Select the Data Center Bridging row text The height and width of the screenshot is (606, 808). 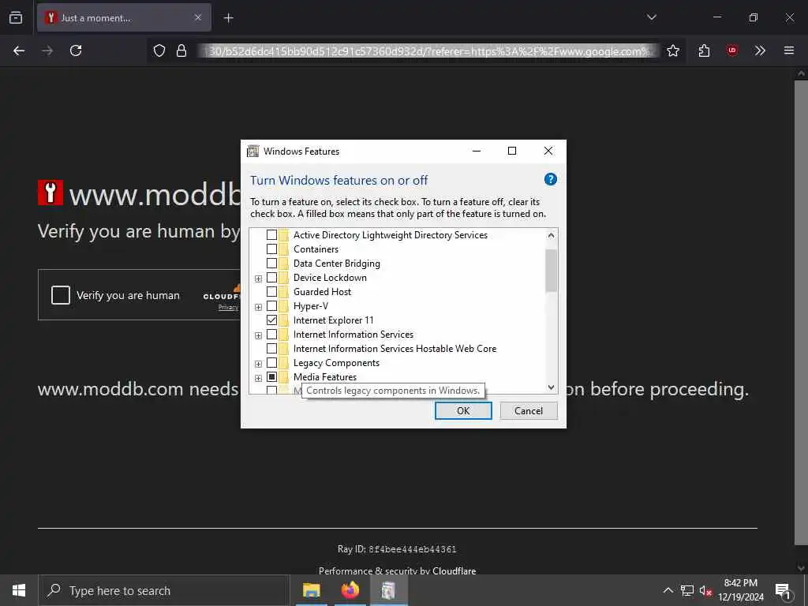[336, 264]
